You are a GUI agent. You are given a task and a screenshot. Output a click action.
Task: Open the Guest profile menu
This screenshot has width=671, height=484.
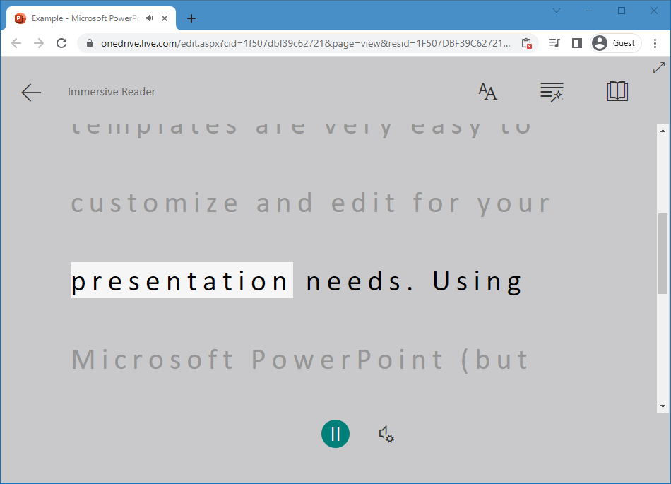(614, 43)
